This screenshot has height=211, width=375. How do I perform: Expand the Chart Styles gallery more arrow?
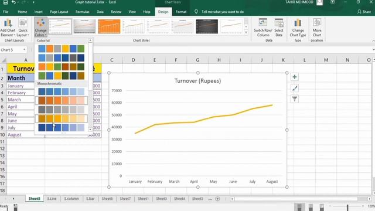point(246,33)
